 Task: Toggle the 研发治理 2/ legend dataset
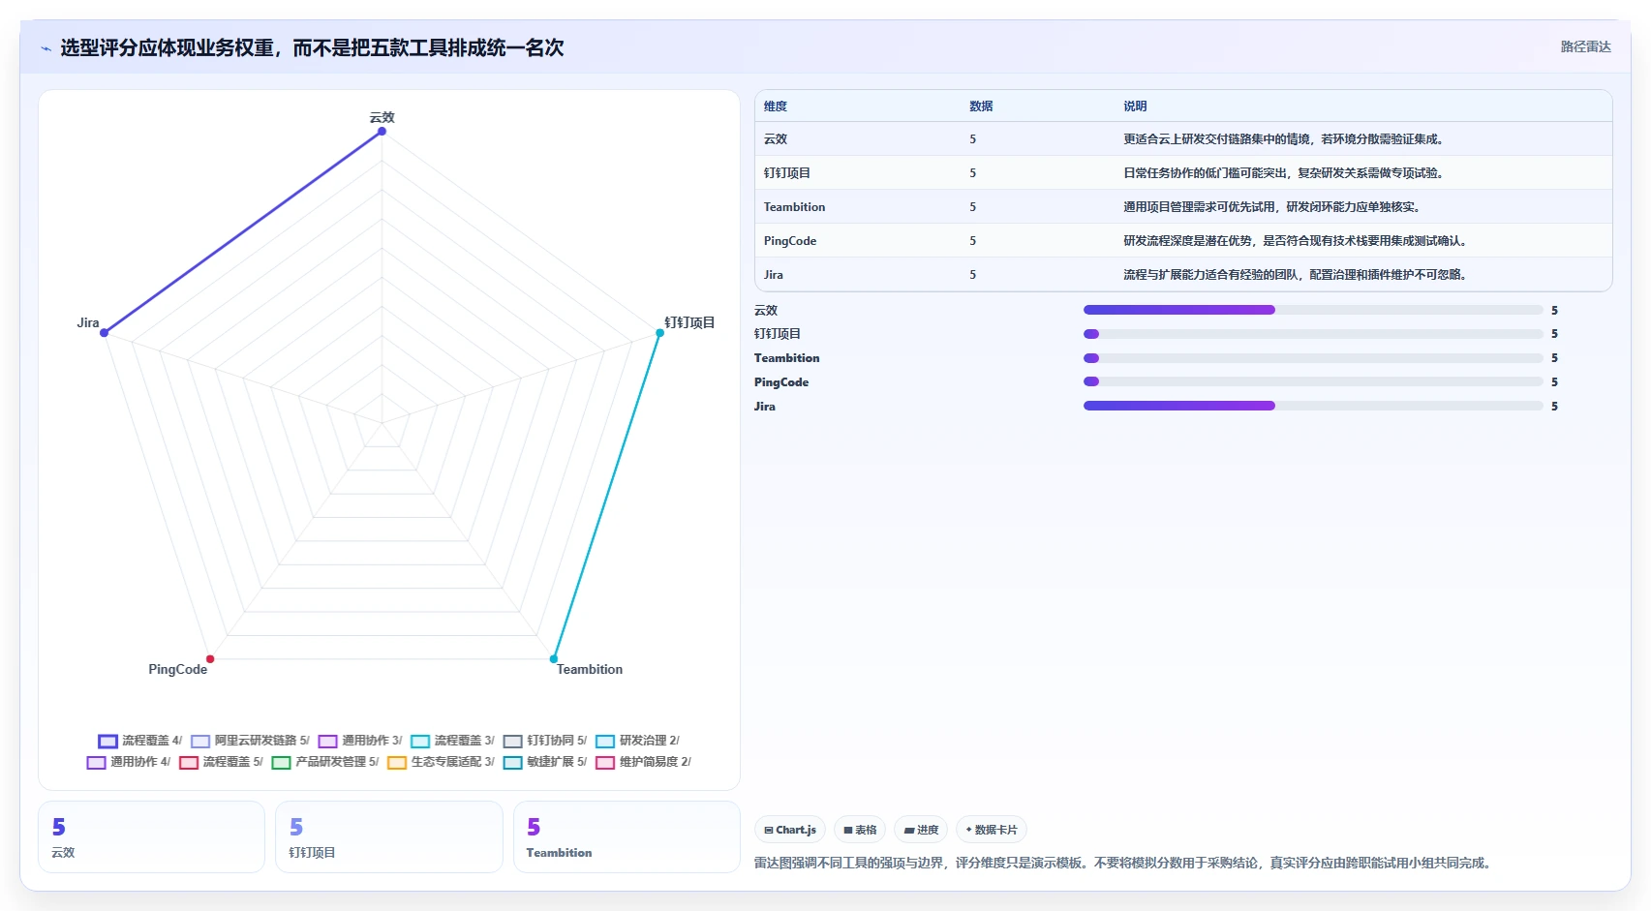[637, 741]
